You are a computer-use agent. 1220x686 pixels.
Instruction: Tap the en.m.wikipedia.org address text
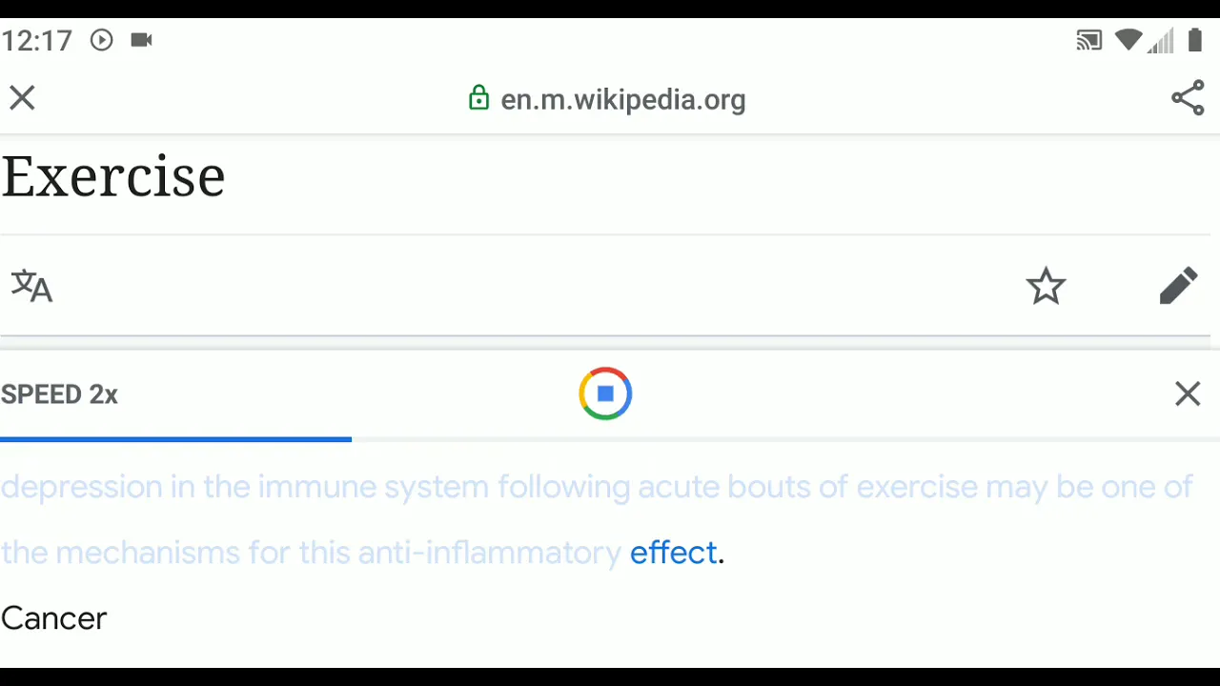623,99
